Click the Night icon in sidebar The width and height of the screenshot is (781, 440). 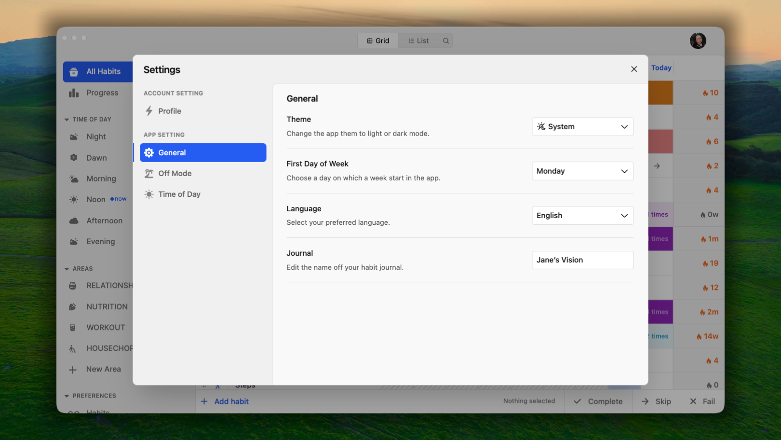point(74,137)
